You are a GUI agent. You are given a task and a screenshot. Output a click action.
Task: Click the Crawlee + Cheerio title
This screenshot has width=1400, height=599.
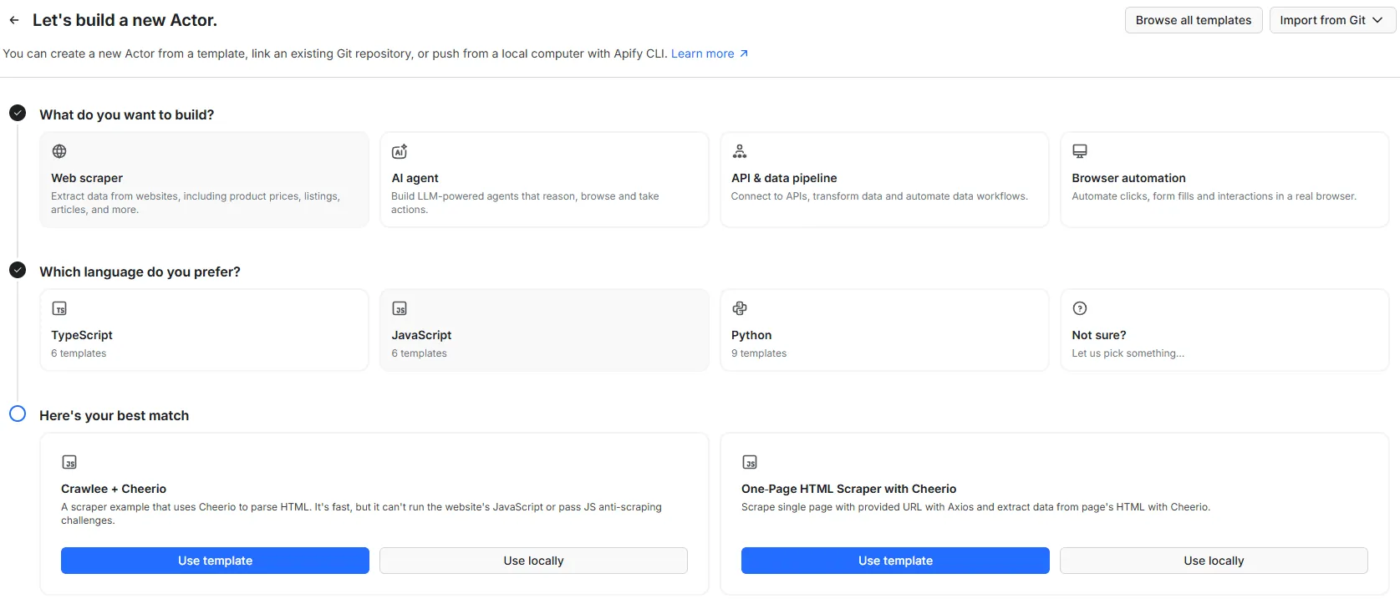tap(114, 489)
